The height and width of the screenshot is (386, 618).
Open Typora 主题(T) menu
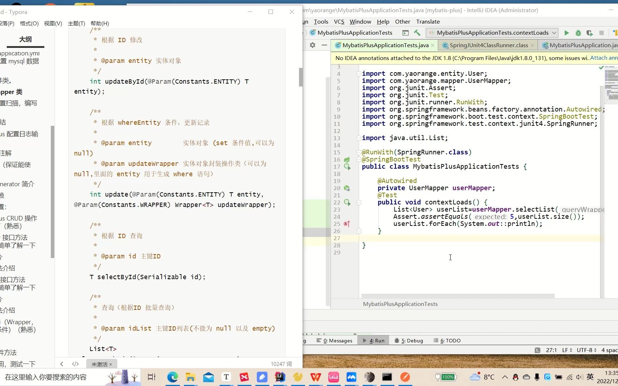click(77, 24)
